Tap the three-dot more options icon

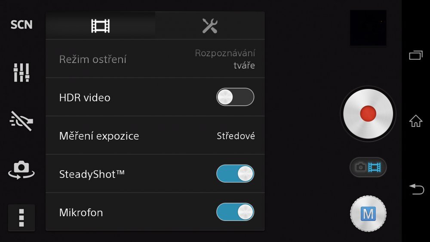pos(21,217)
